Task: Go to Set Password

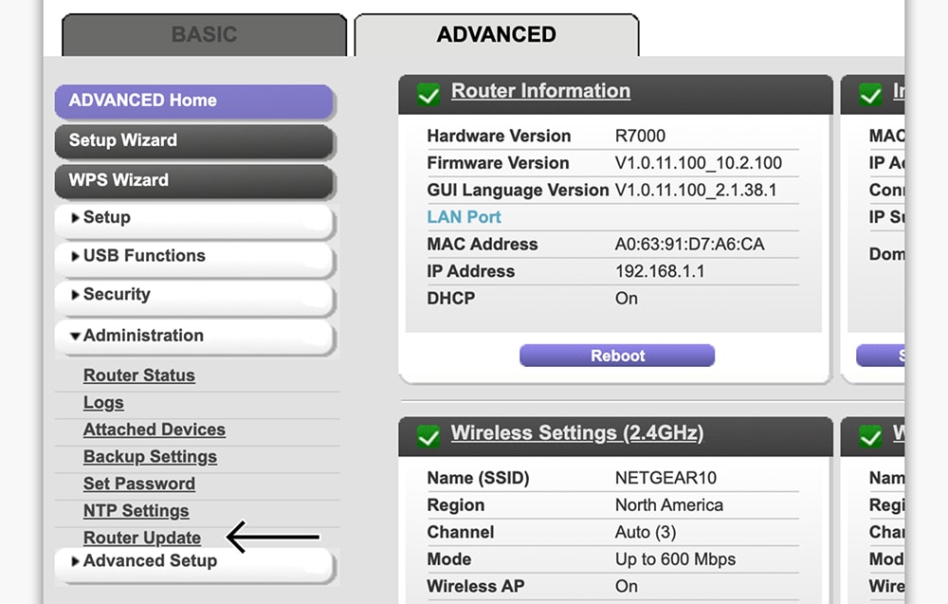Action: point(139,484)
